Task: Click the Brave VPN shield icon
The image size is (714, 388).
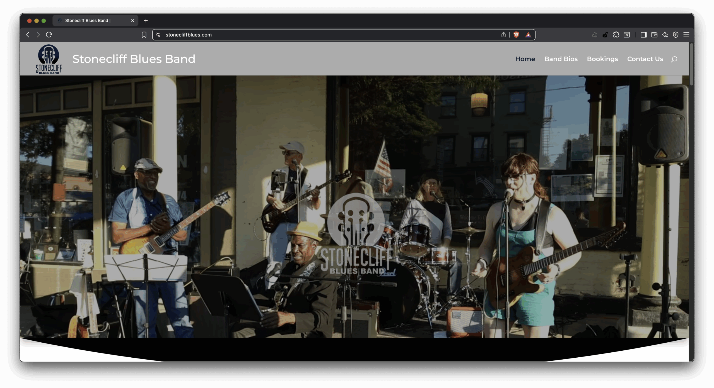Action: click(x=676, y=35)
